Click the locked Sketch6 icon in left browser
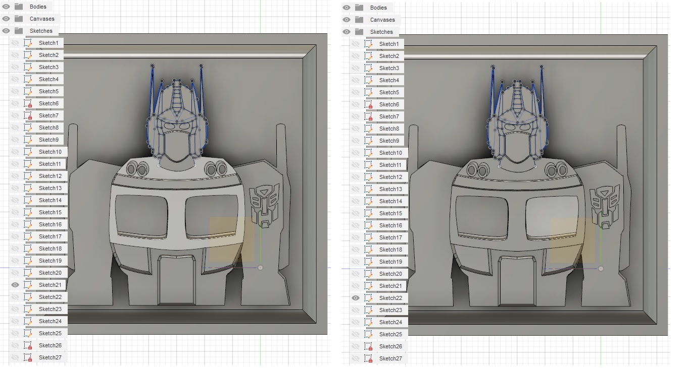 pos(29,103)
